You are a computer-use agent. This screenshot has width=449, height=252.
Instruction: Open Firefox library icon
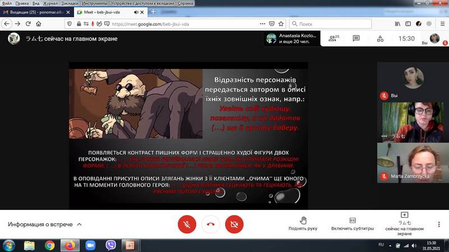tap(398, 24)
